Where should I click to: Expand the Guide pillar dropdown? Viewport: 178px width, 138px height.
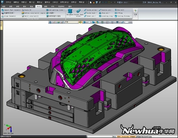coord(98,10)
